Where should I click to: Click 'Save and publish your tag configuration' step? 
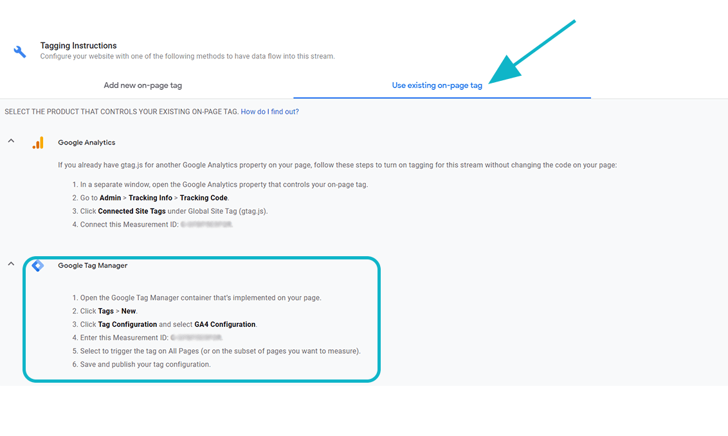[141, 364]
